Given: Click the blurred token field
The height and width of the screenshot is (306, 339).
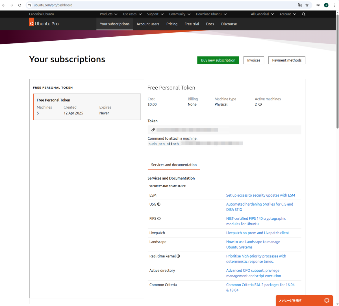Looking at the screenshot, I should [x=224, y=130].
